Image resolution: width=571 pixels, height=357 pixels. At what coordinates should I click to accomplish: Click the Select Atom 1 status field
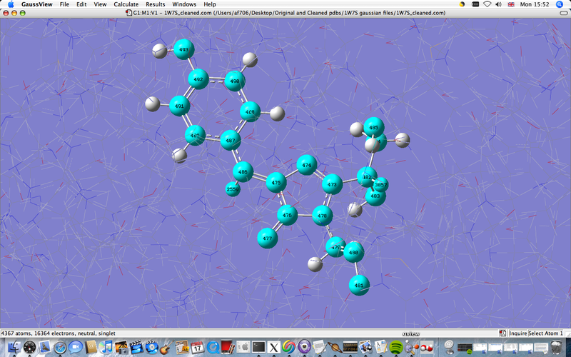click(545, 333)
